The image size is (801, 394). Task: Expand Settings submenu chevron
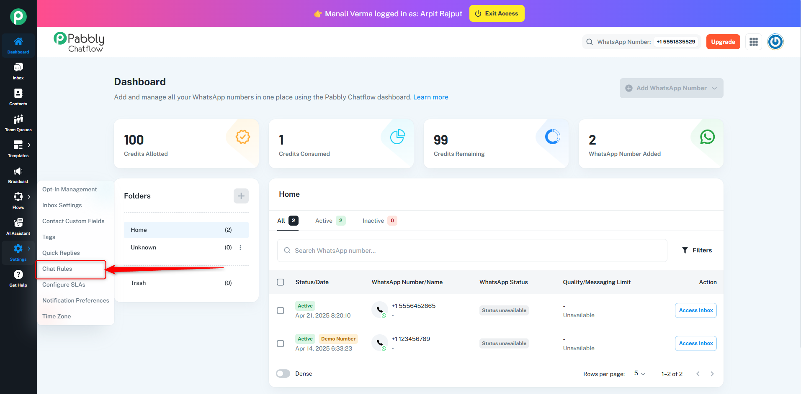pyautogui.click(x=29, y=249)
